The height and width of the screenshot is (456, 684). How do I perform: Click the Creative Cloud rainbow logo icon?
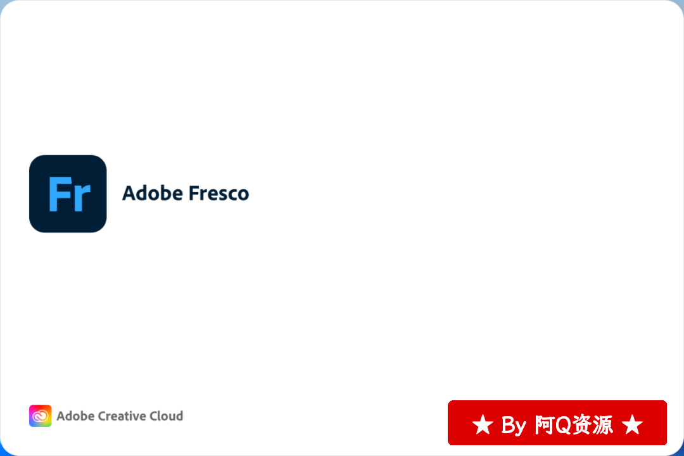(40, 416)
